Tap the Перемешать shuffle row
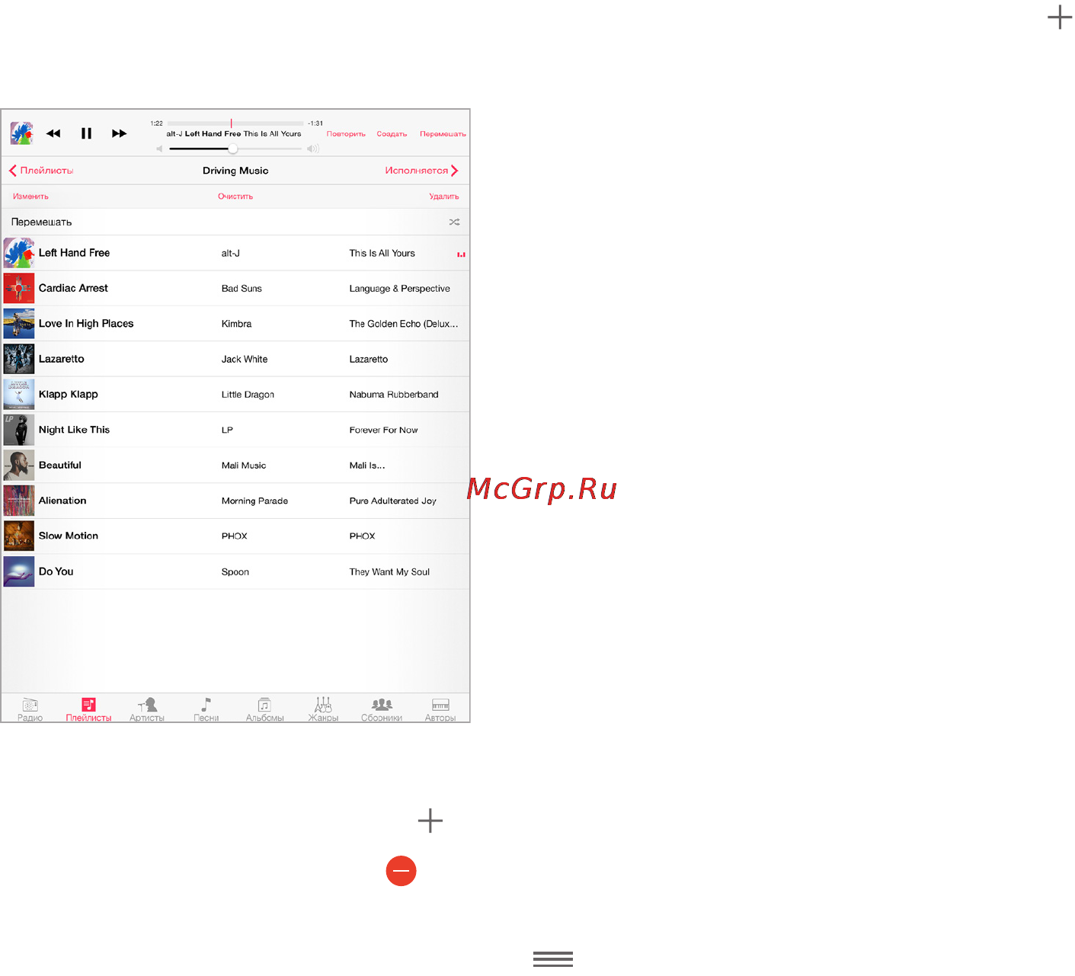This screenshot has width=1075, height=976. tap(235, 222)
